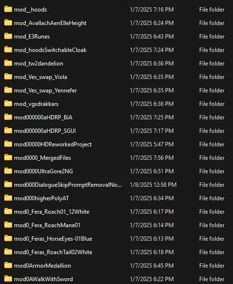This screenshot has width=233, height=284.
Task: Click the mod0_Fera_Roach01_12White name
Action: coord(52,212)
